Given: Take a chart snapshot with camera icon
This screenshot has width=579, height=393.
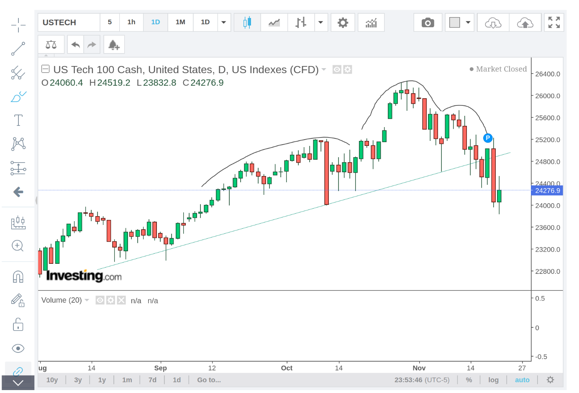Looking at the screenshot, I should point(428,23).
